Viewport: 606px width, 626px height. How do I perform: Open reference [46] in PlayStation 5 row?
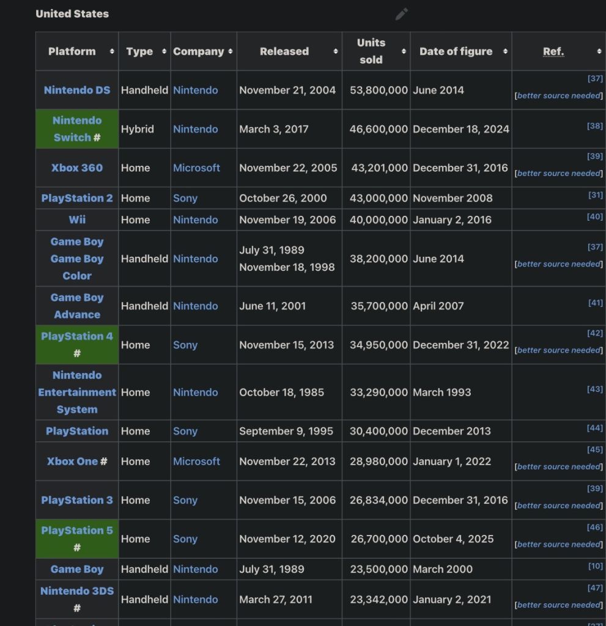coord(595,527)
